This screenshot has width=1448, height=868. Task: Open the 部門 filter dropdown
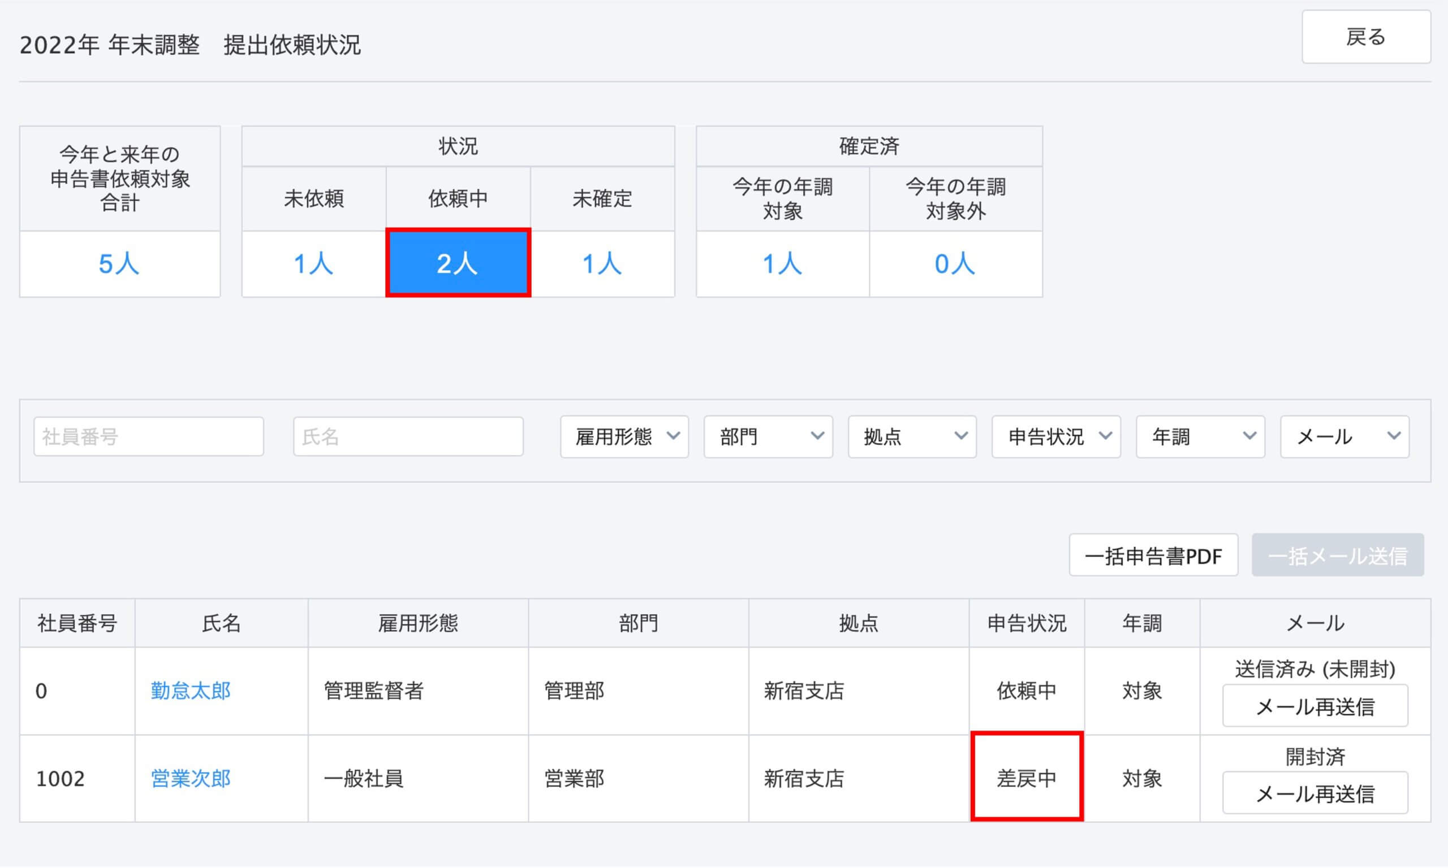coord(768,436)
